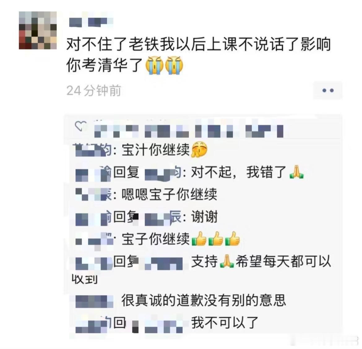This screenshot has height=349, width=362.
Task: Tap the 谢谢 reply comment
Action: [x=204, y=217]
